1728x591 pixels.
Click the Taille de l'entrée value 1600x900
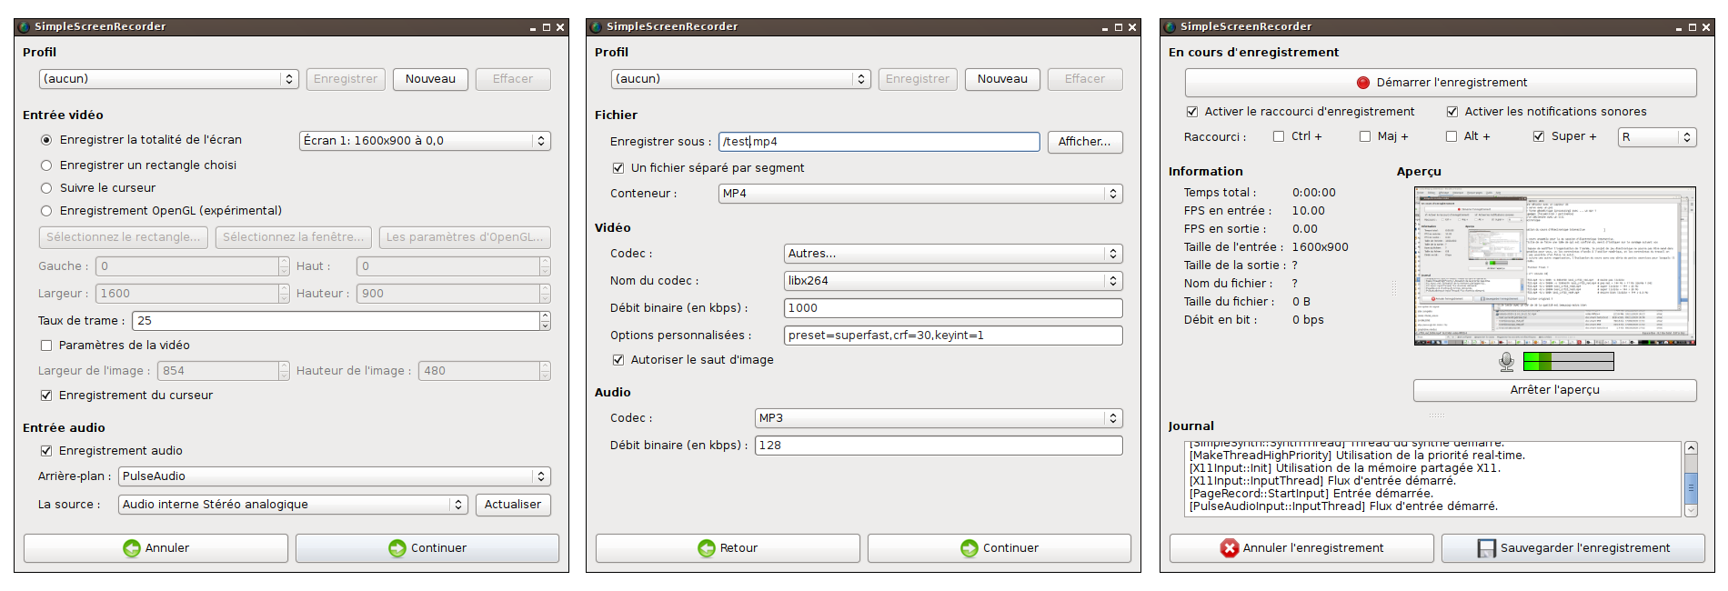coord(1321,247)
